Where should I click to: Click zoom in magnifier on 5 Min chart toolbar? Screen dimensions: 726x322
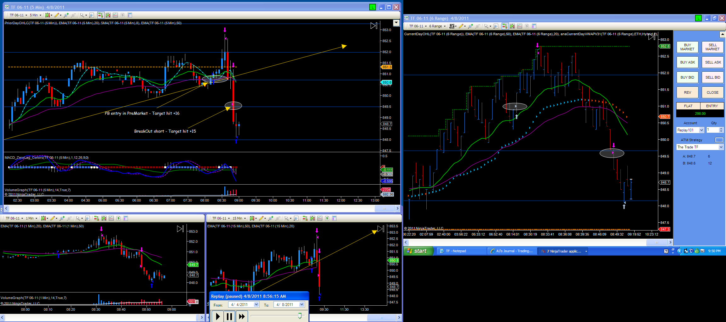(x=66, y=15)
